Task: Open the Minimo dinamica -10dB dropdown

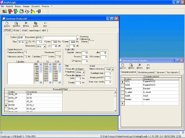Action: click(112, 69)
